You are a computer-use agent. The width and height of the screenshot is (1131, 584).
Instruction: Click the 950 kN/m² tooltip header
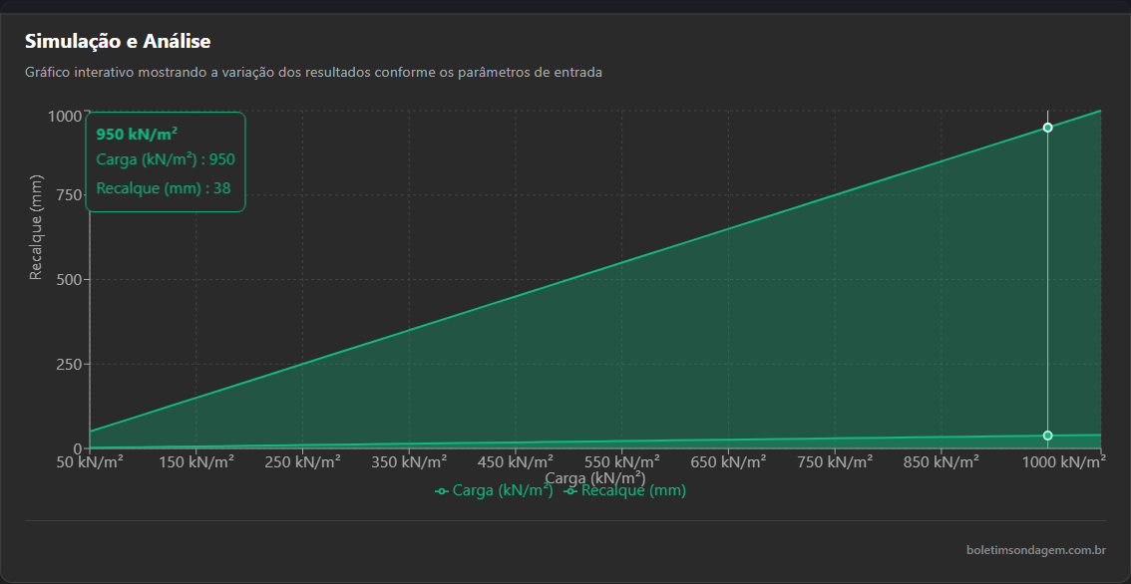point(137,135)
